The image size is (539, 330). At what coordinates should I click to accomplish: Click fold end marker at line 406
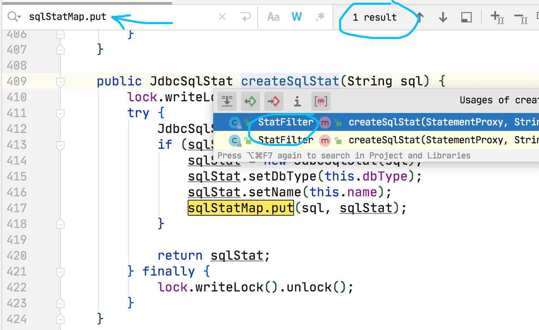tap(60, 34)
